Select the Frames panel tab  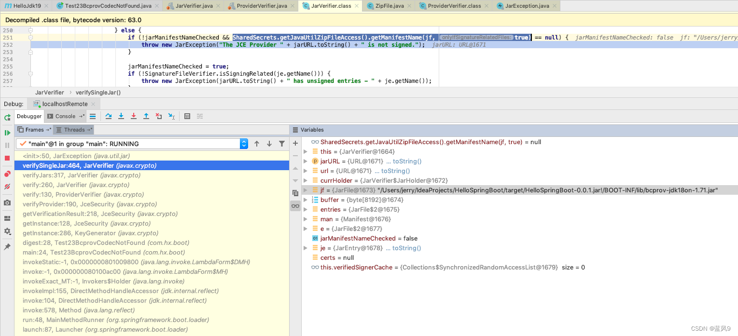pos(34,130)
